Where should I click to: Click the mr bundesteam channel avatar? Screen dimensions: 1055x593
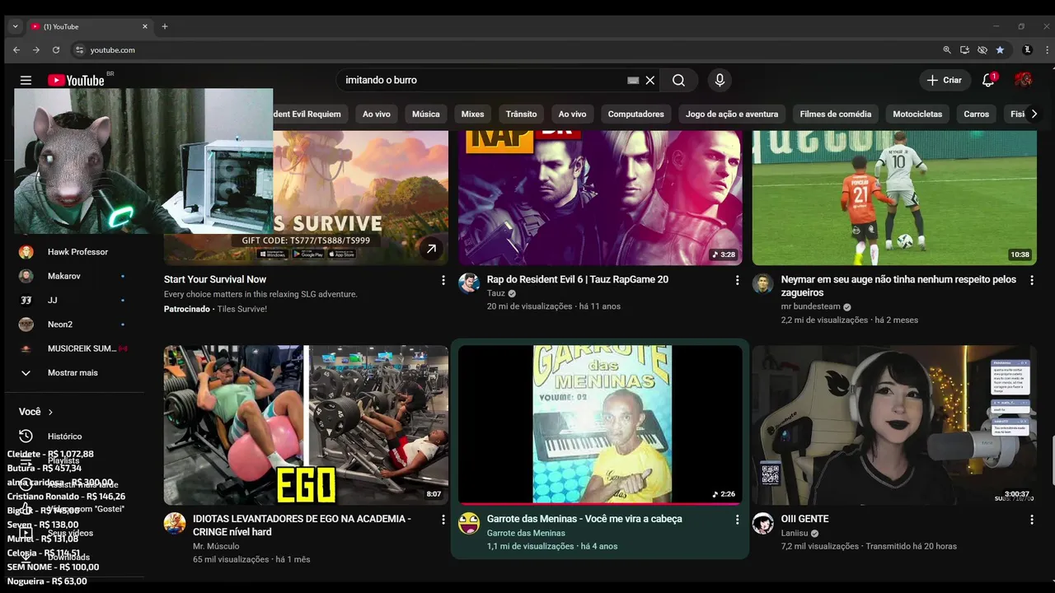point(763,283)
